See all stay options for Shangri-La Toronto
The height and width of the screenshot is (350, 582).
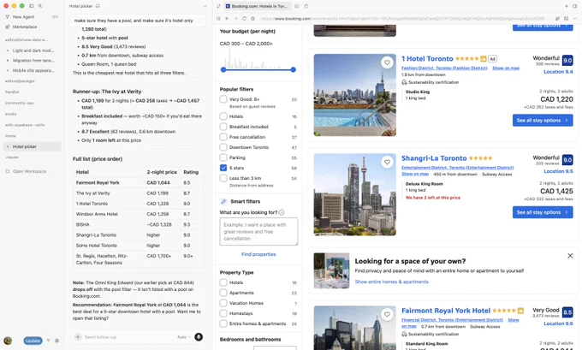[x=543, y=212]
